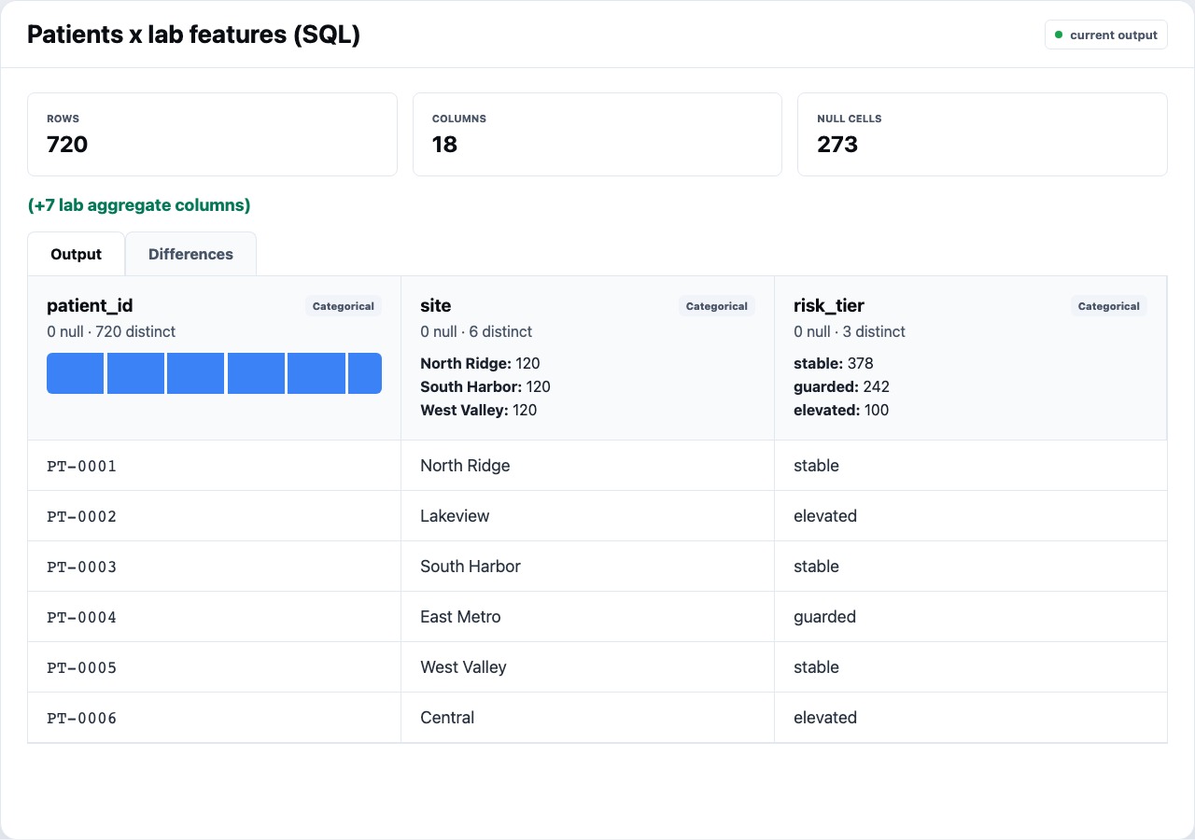Image resolution: width=1195 pixels, height=840 pixels.
Task: Switch to the Differences tab
Action: coord(190,254)
